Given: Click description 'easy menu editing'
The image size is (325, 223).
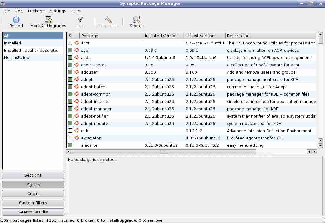Looking at the screenshot, I should pyautogui.click(x=245, y=145).
